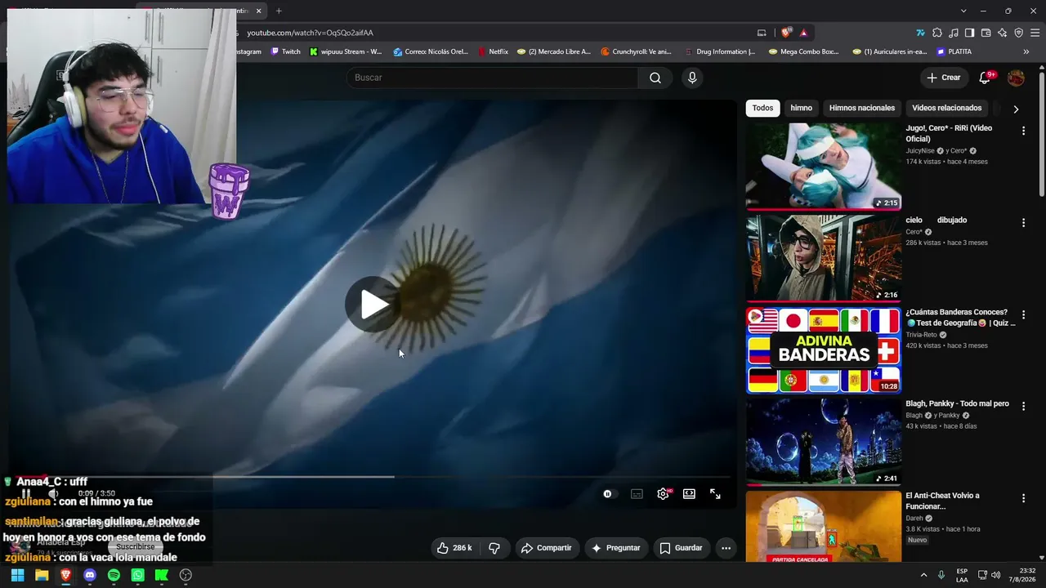
Task: Open the Brave Rewards triangle icon
Action: [804, 33]
